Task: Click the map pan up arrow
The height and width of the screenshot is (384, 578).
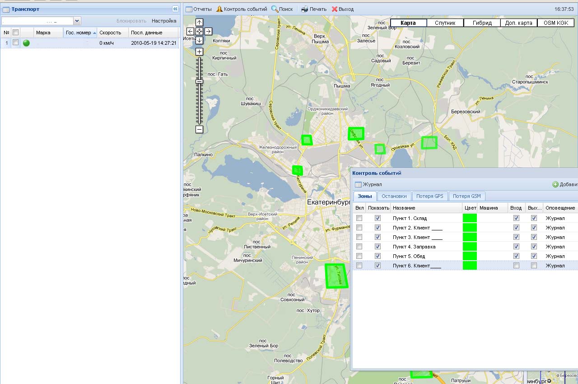Action: [x=199, y=23]
